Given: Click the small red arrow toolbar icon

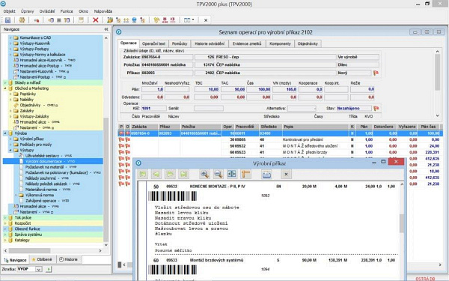Looking at the screenshot, I should coord(37,20).
